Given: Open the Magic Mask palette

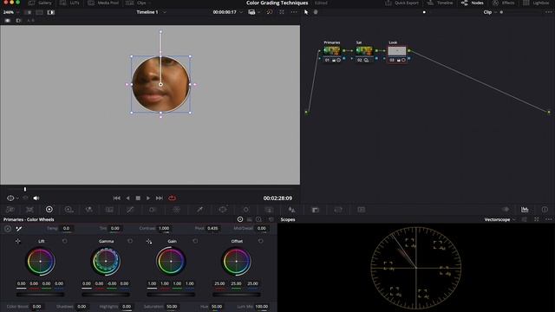Looking at the screenshot, I should (269, 210).
